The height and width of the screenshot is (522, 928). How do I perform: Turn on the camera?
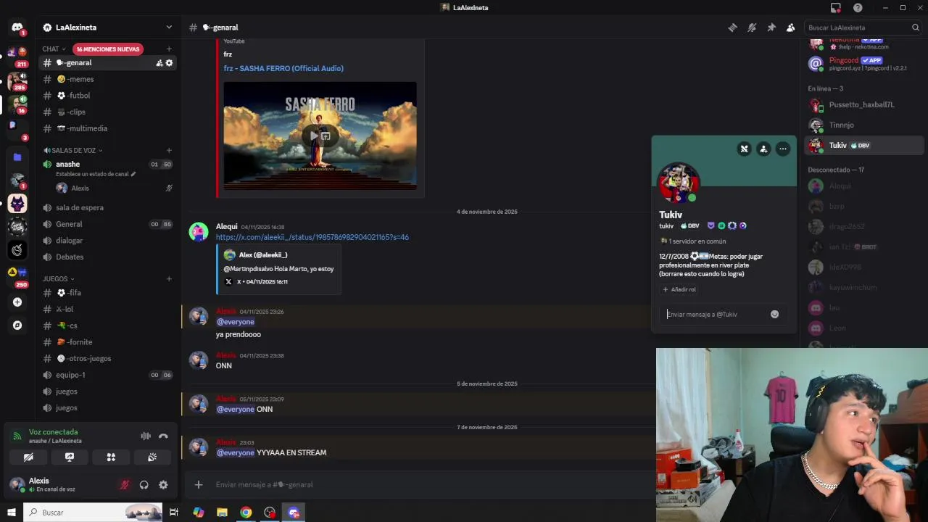pos(28,457)
